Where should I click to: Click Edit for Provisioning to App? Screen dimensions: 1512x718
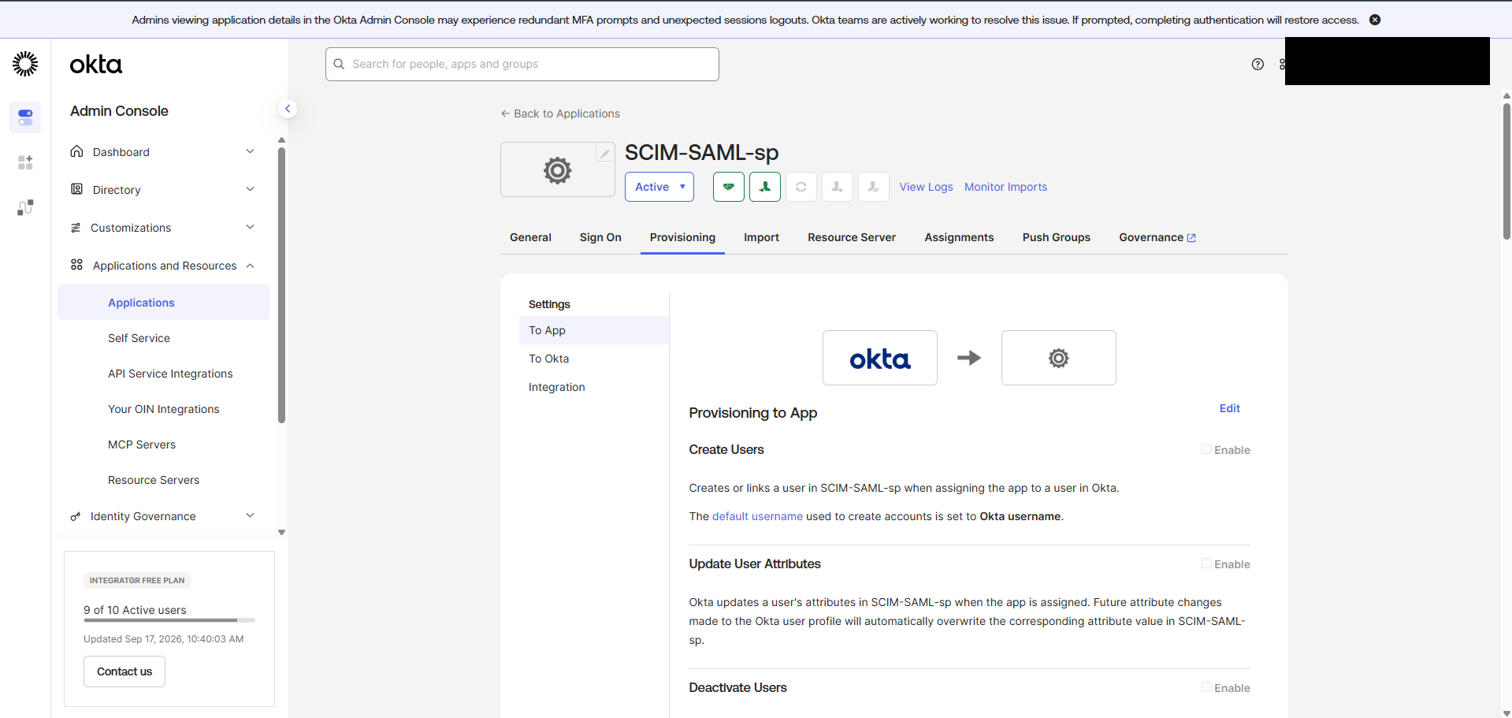pyautogui.click(x=1229, y=408)
